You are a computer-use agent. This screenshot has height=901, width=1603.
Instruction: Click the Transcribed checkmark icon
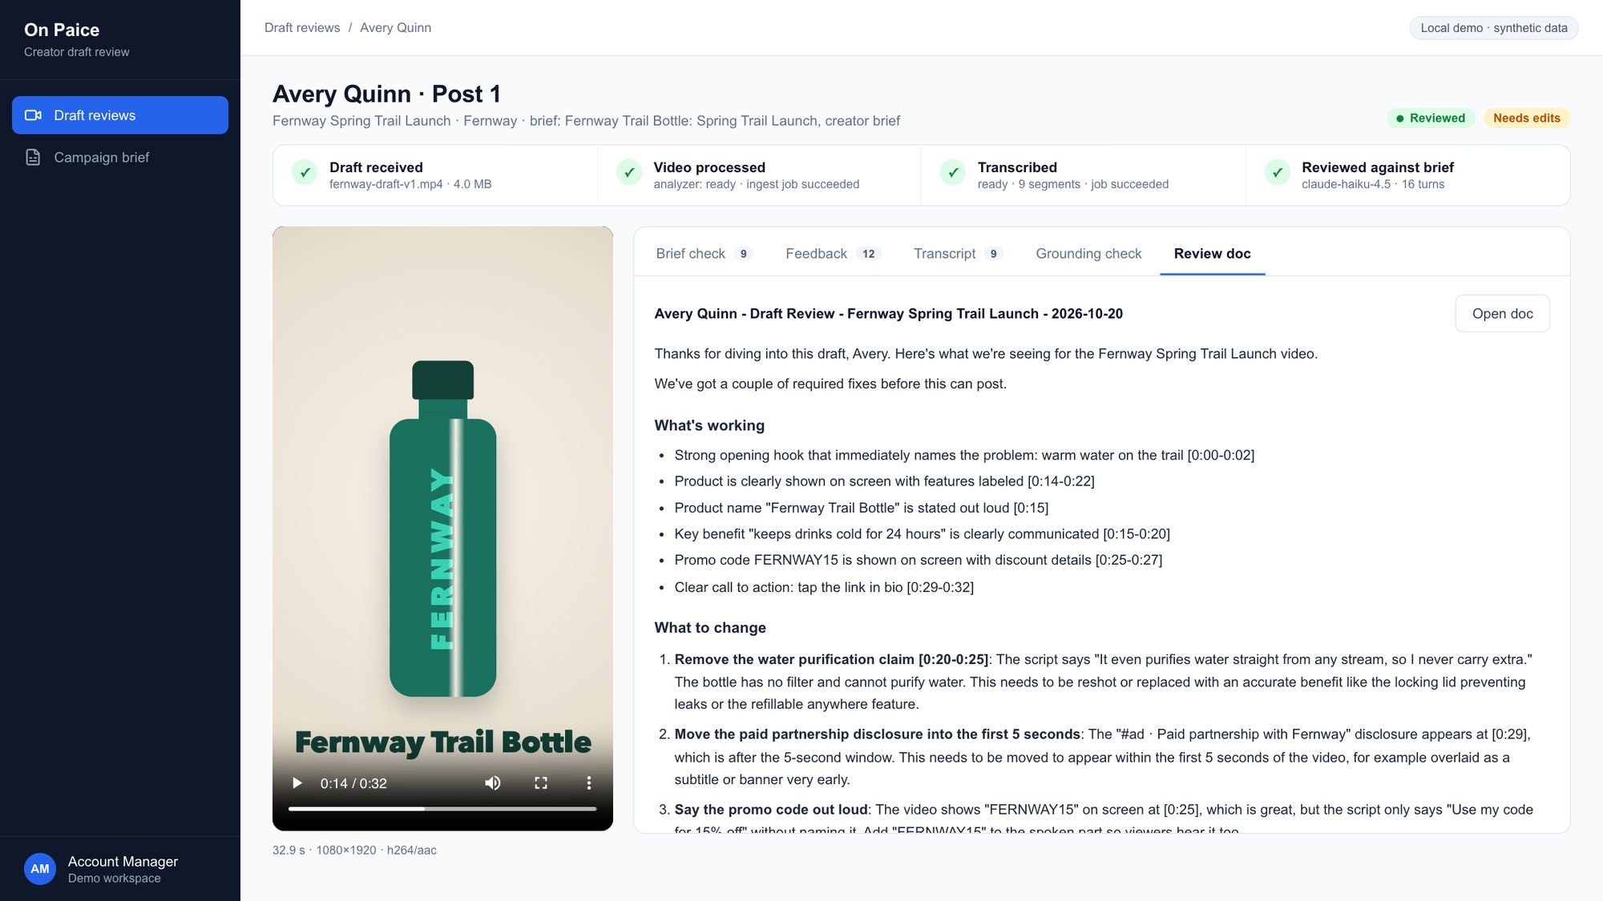[x=953, y=172]
